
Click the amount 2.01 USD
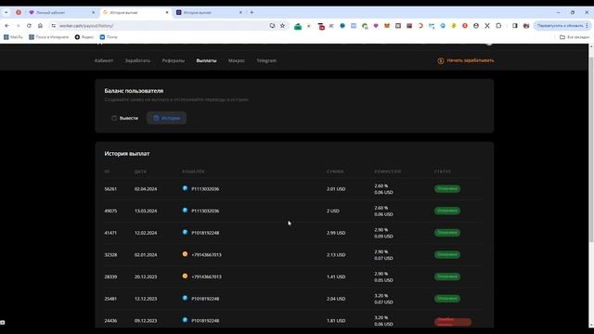click(x=336, y=189)
